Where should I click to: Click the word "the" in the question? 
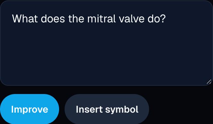click(76, 19)
